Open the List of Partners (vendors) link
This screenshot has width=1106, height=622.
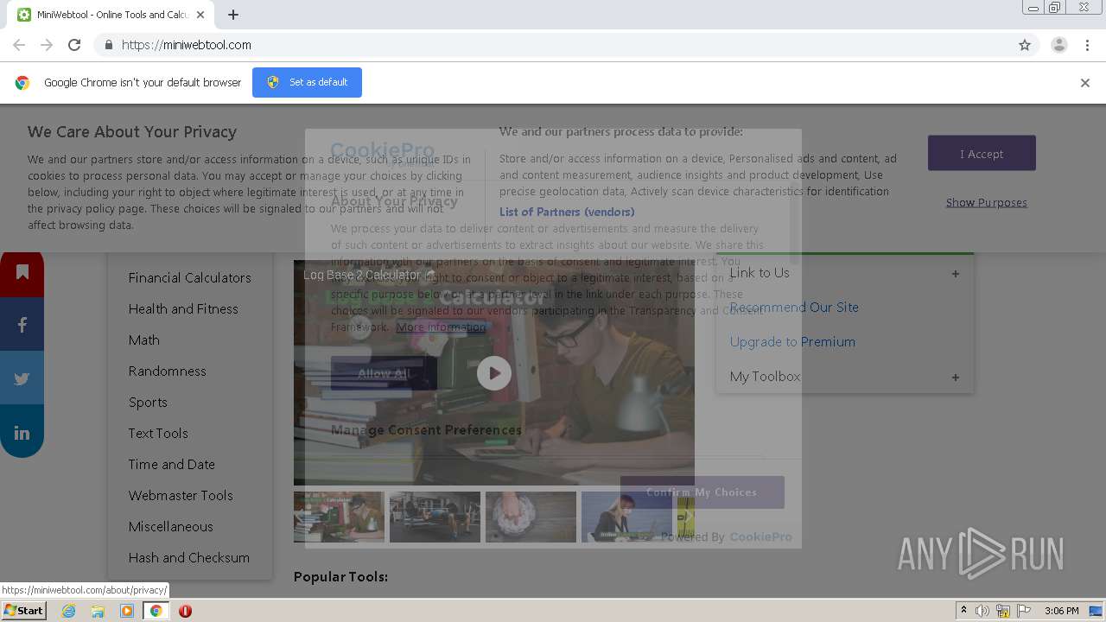point(567,212)
